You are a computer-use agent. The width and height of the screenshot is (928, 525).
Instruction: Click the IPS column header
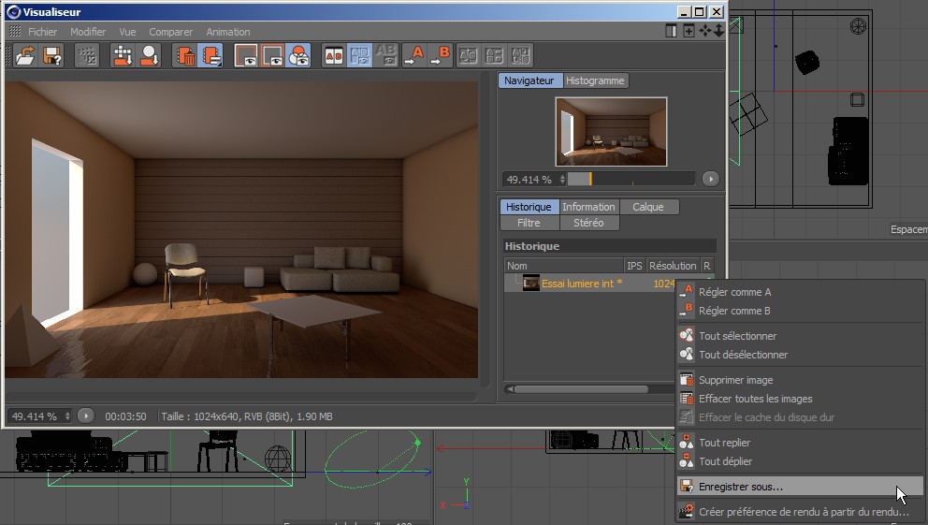pyautogui.click(x=634, y=266)
